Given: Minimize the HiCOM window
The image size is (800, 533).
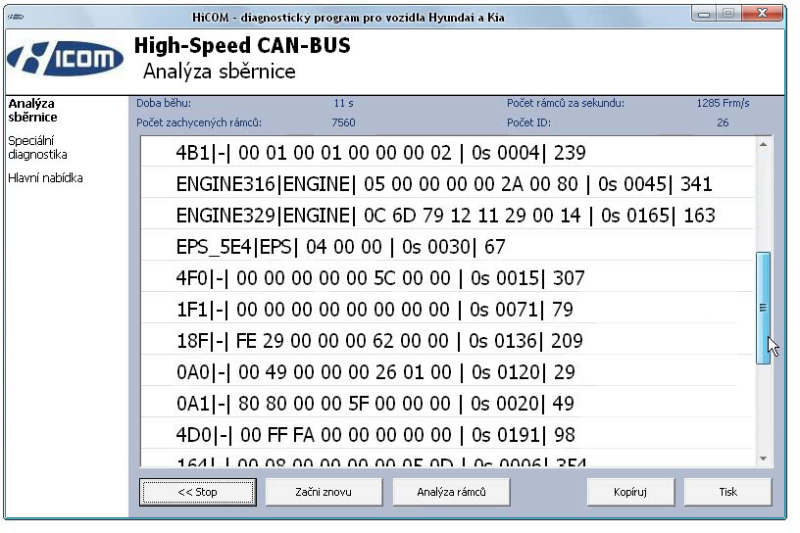Looking at the screenshot, I should coord(704,14).
